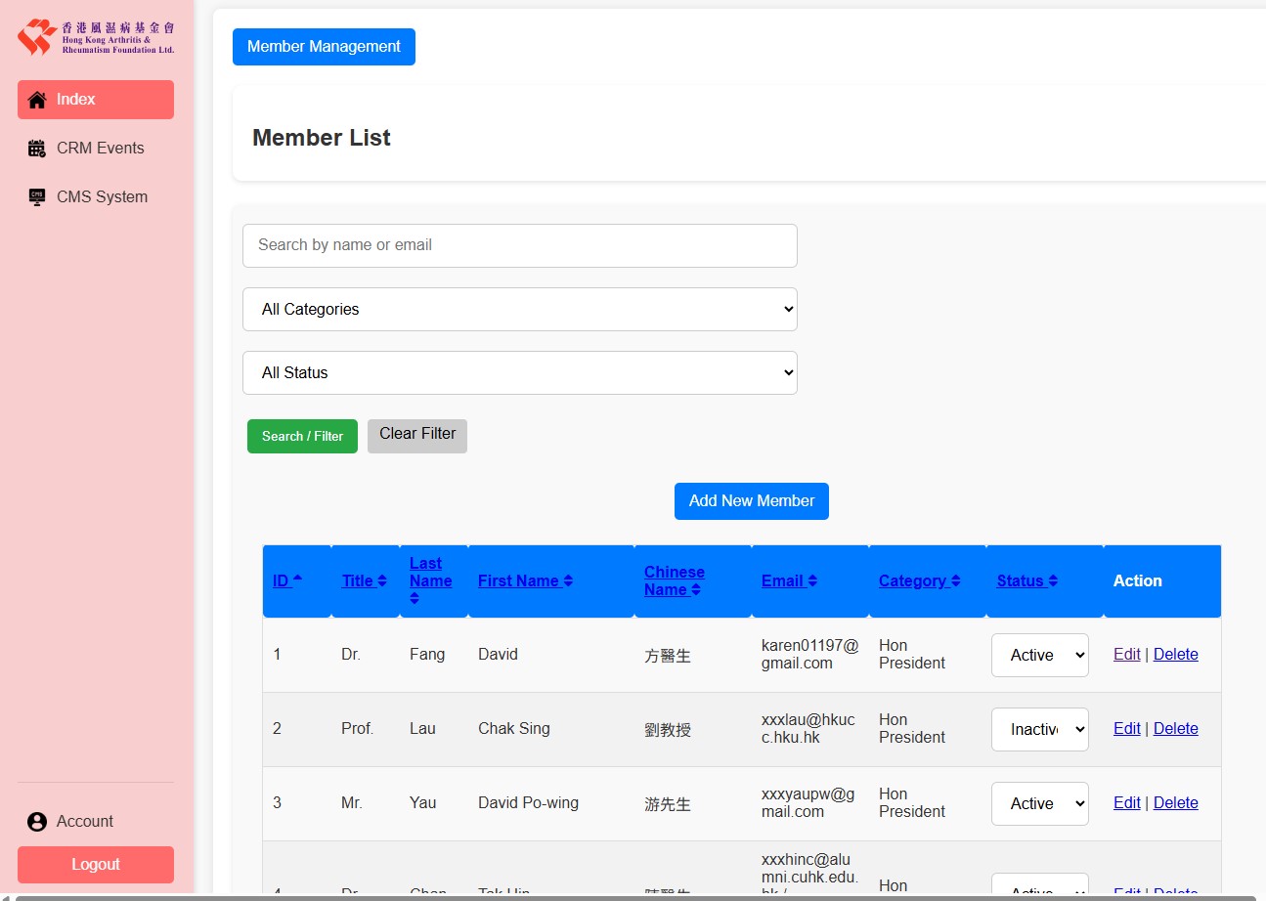Click the Account user profile icon
The image size is (1266, 901).
[x=37, y=822]
